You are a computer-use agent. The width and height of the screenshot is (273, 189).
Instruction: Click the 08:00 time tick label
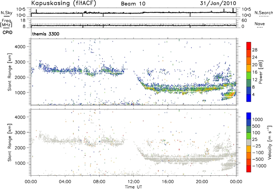pyautogui.click(x=99, y=182)
